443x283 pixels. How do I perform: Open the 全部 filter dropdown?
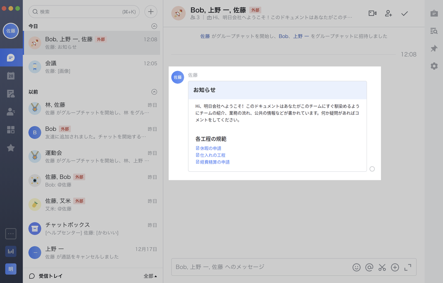pyautogui.click(x=150, y=276)
